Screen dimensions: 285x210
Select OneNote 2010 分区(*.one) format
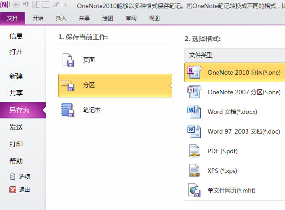point(234,72)
